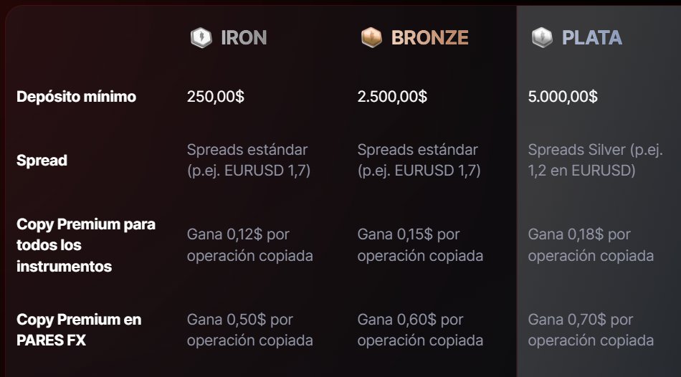Viewport: 681px width, 377px height.
Task: Click Copy Premium para todos los instrumentos label
Action: point(85,245)
